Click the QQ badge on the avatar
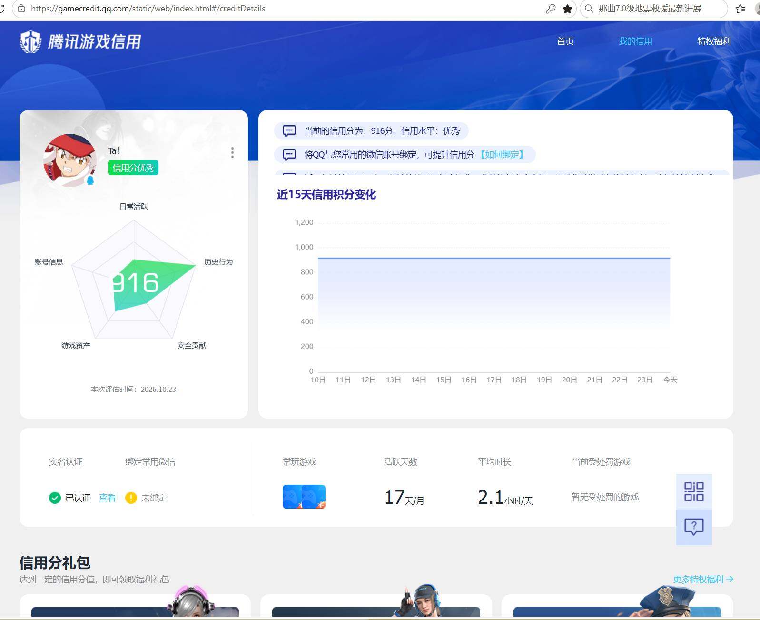 click(x=90, y=180)
